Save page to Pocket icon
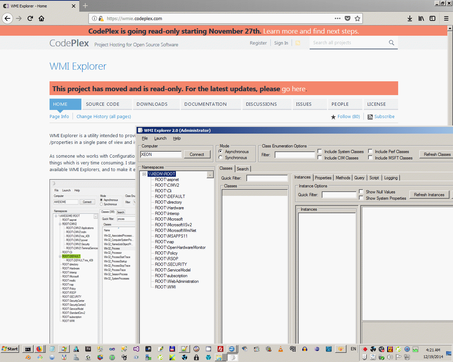The height and width of the screenshot is (362, 453). 348,18
